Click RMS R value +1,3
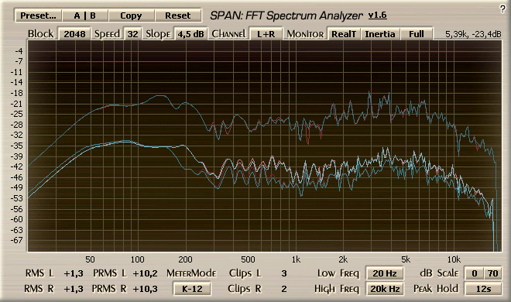 (74, 289)
